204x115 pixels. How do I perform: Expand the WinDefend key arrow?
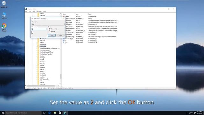coord(36,46)
